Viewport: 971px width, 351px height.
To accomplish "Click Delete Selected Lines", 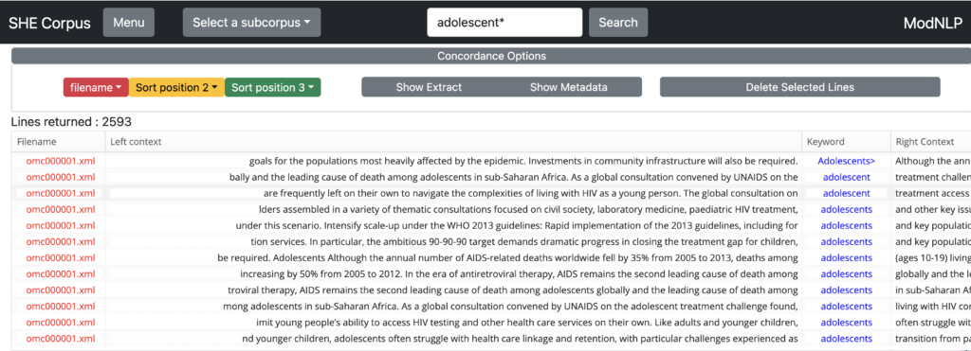I will 800,87.
